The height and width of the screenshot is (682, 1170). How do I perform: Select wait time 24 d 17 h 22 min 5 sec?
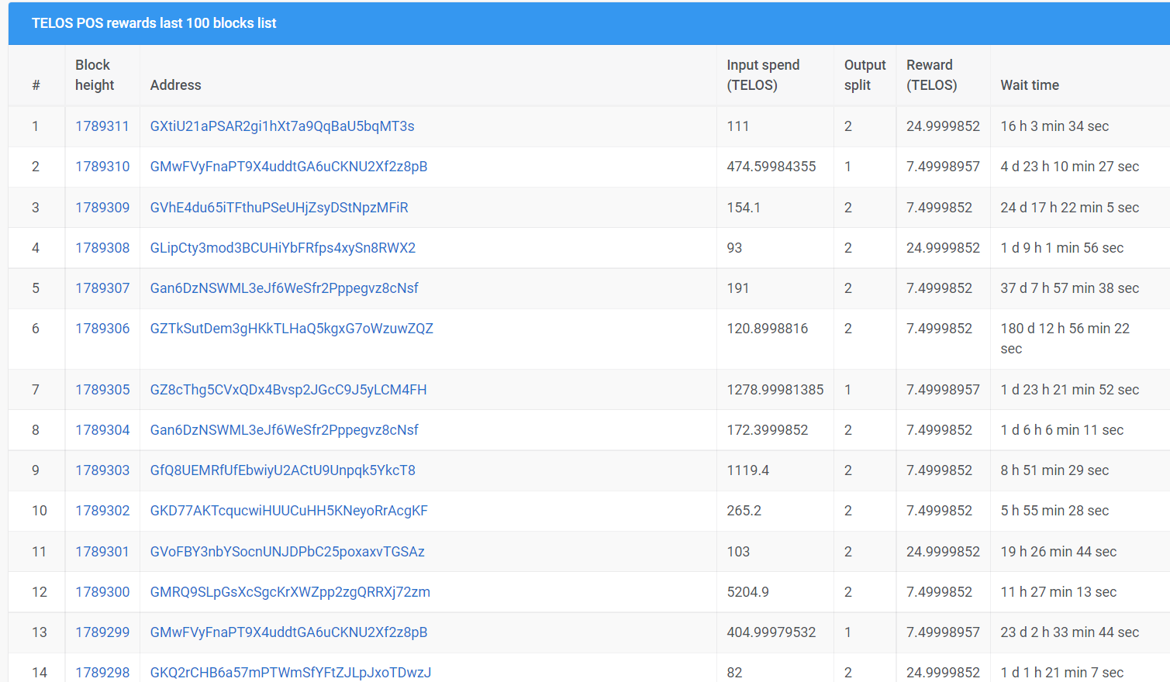pos(1070,208)
